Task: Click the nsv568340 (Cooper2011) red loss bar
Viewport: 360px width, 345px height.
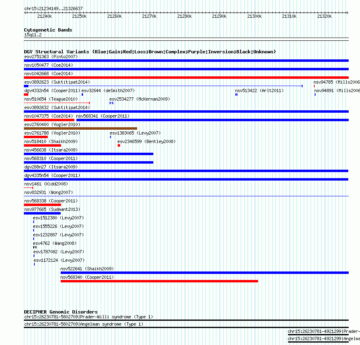Action: [x=159, y=281]
